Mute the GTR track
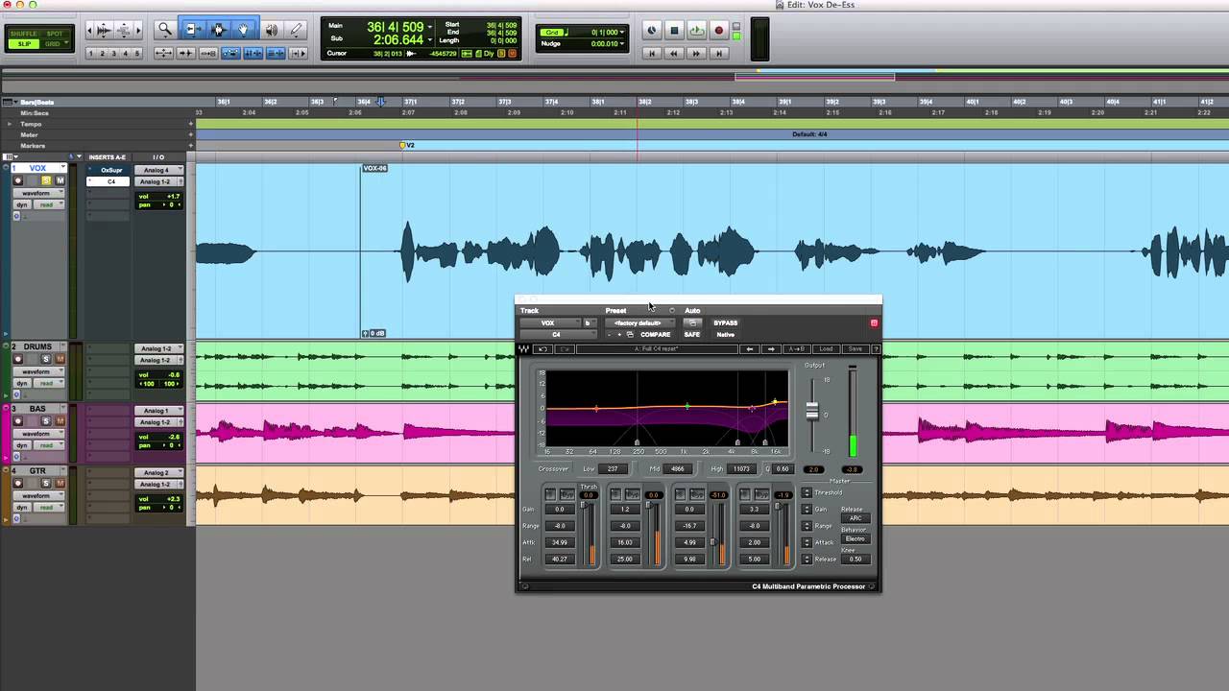 (60, 484)
